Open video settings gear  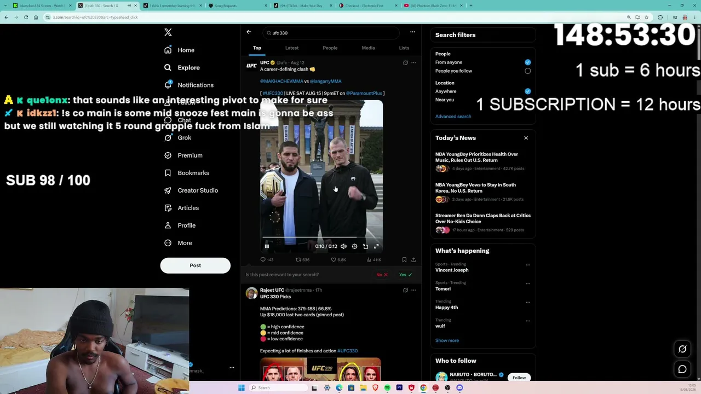(x=354, y=246)
